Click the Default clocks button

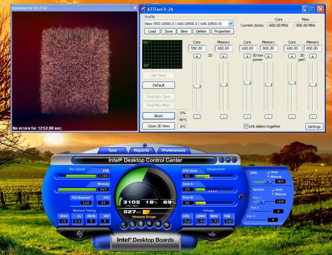pos(159,86)
